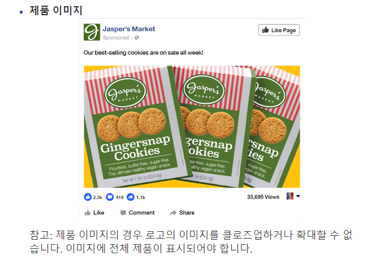This screenshot has height=260, width=372.
Task: Expand the dropdown arrow next to profile picture
Action: [x=298, y=196]
